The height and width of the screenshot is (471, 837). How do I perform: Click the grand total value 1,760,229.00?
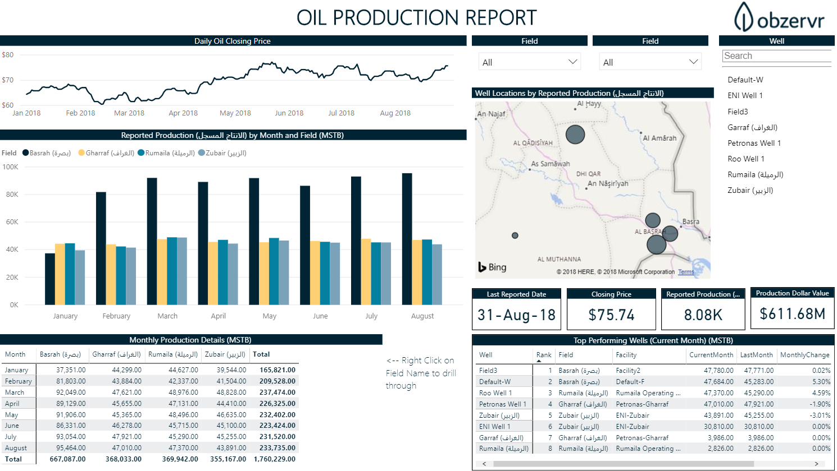pos(275,459)
